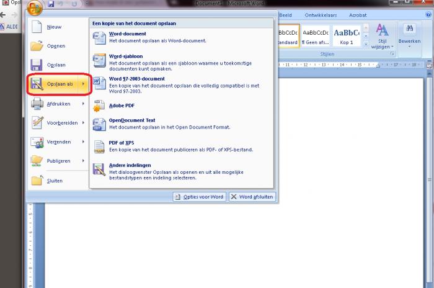
Task: Expand the Afdrukken submenu arrow
Action: click(83, 104)
